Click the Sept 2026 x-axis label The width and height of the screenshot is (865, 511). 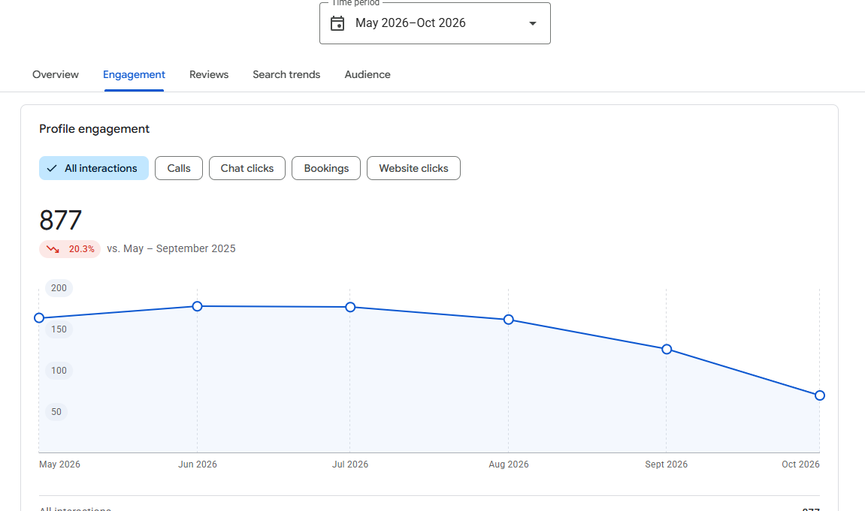tap(667, 464)
